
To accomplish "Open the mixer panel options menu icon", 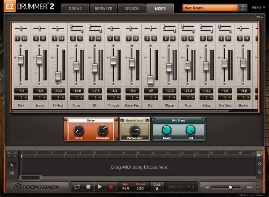I will [x=259, y=18].
